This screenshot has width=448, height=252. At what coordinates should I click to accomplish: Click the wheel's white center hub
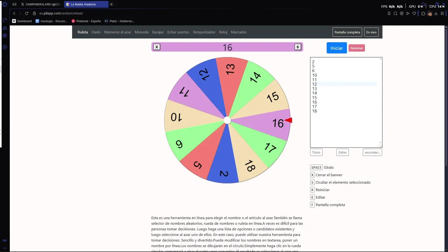point(227,120)
